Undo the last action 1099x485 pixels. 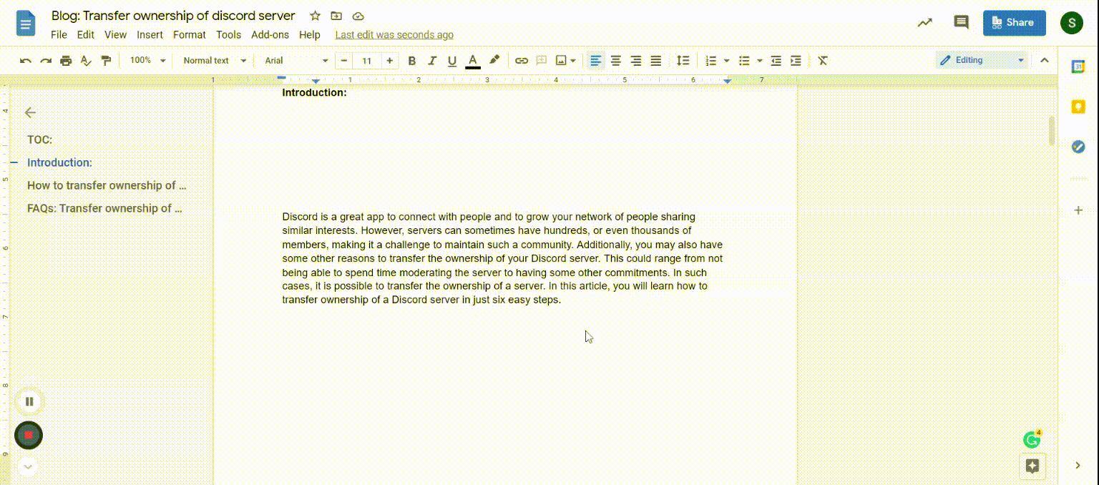pyautogui.click(x=26, y=61)
